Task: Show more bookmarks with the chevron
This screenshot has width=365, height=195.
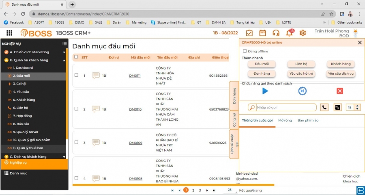Action: click(x=324, y=22)
